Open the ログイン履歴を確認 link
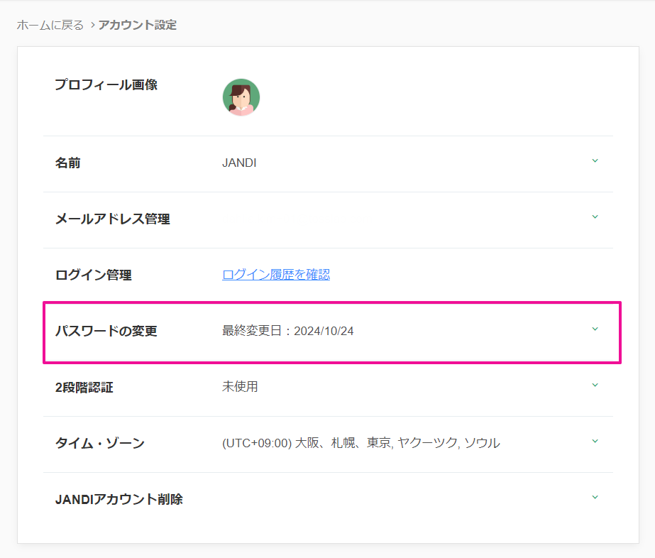Image resolution: width=655 pixels, height=558 pixels. (276, 275)
